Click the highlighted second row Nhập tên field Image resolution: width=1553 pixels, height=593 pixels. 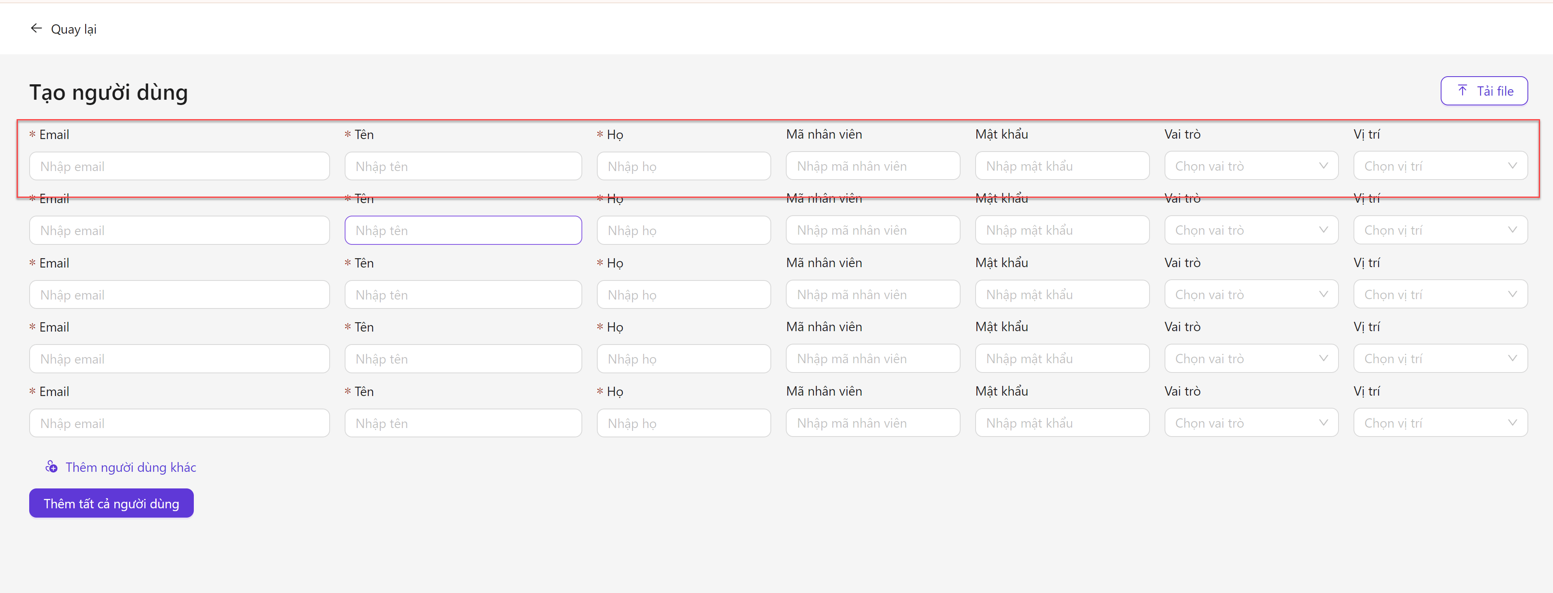463,230
